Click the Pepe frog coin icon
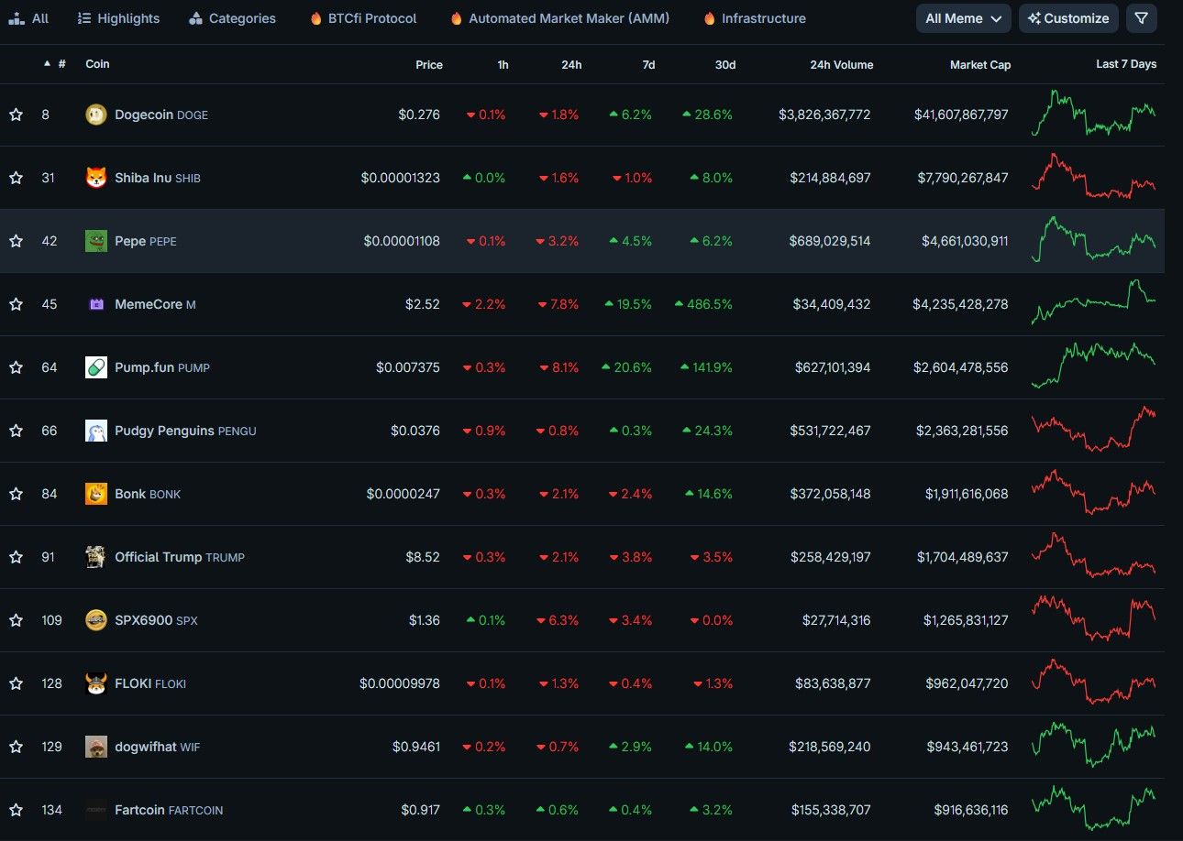Viewport: 1183px width, 841px height. [95, 241]
